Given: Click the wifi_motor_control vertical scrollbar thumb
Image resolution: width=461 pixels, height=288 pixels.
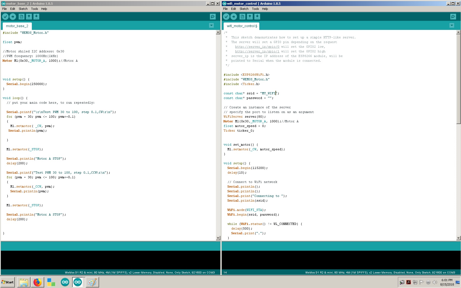Looking at the screenshot, I should tap(458, 79).
